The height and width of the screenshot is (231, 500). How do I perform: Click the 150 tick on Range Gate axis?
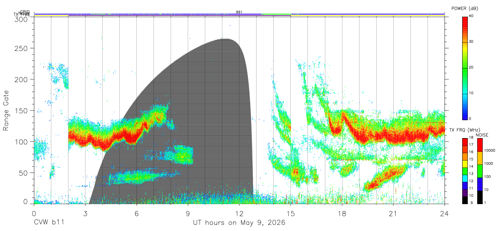click(20, 110)
